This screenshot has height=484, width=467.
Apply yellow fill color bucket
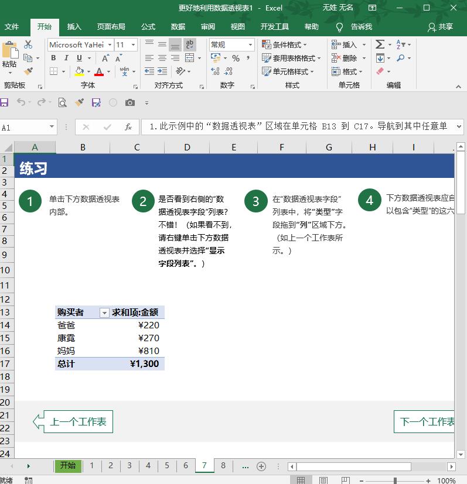(80, 71)
